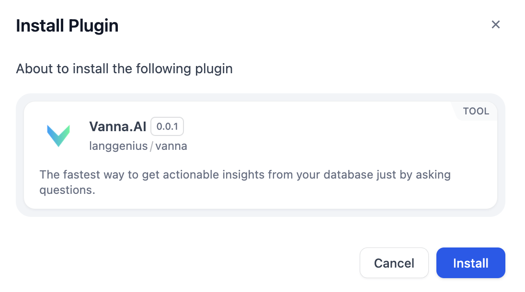Close the Install Plugin dialog
This screenshot has width=525, height=292.
[x=496, y=25]
